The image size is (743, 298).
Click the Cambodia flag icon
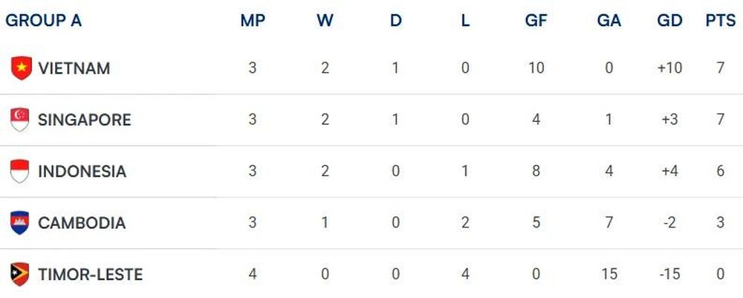pos(20,223)
